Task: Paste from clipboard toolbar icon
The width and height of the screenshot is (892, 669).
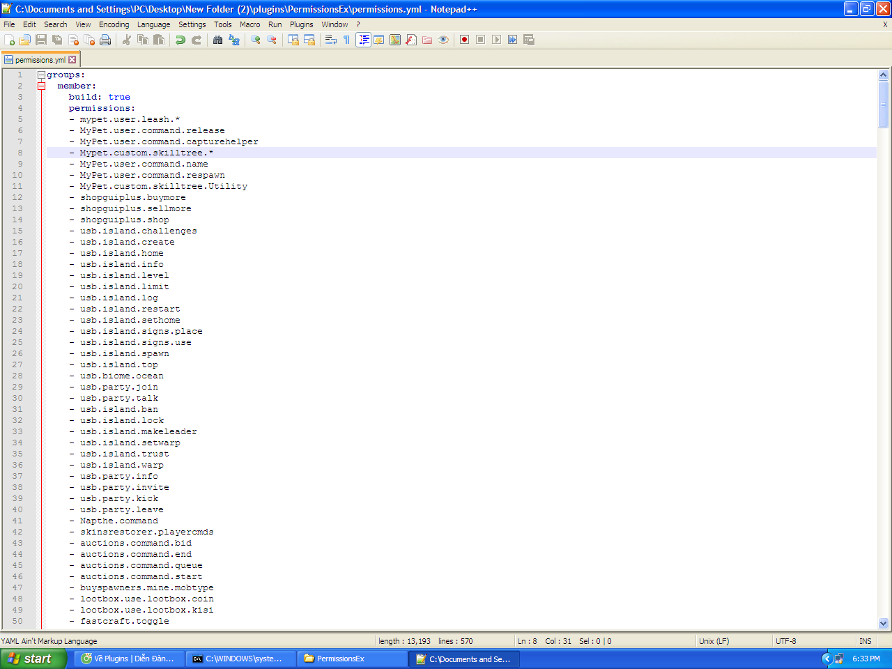Action: pos(159,40)
